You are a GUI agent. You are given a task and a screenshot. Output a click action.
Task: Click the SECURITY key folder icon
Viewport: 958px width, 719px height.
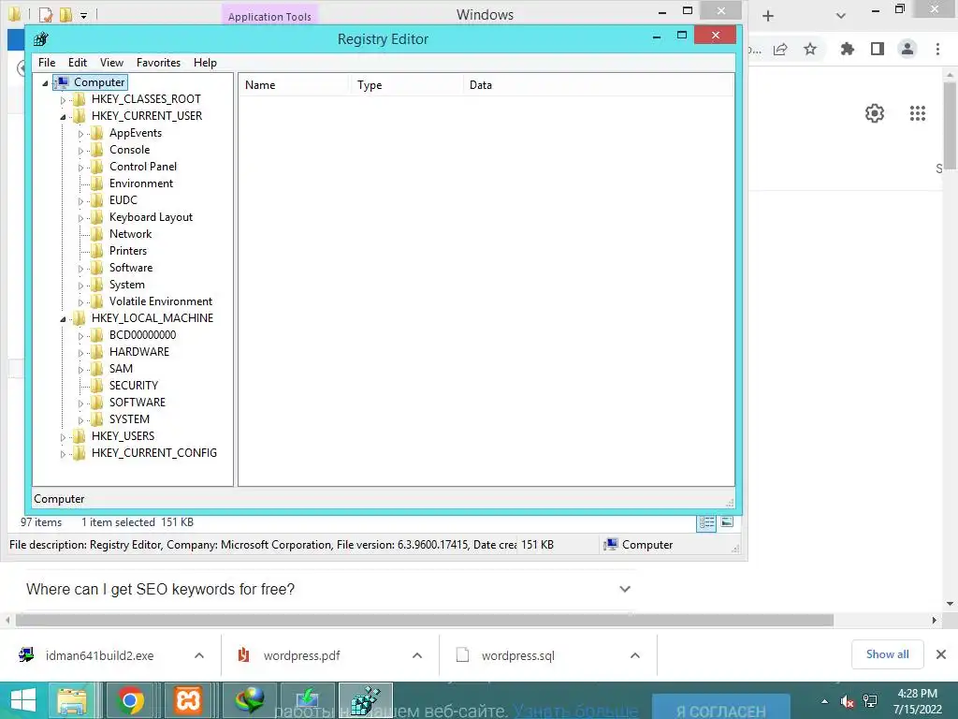(96, 386)
